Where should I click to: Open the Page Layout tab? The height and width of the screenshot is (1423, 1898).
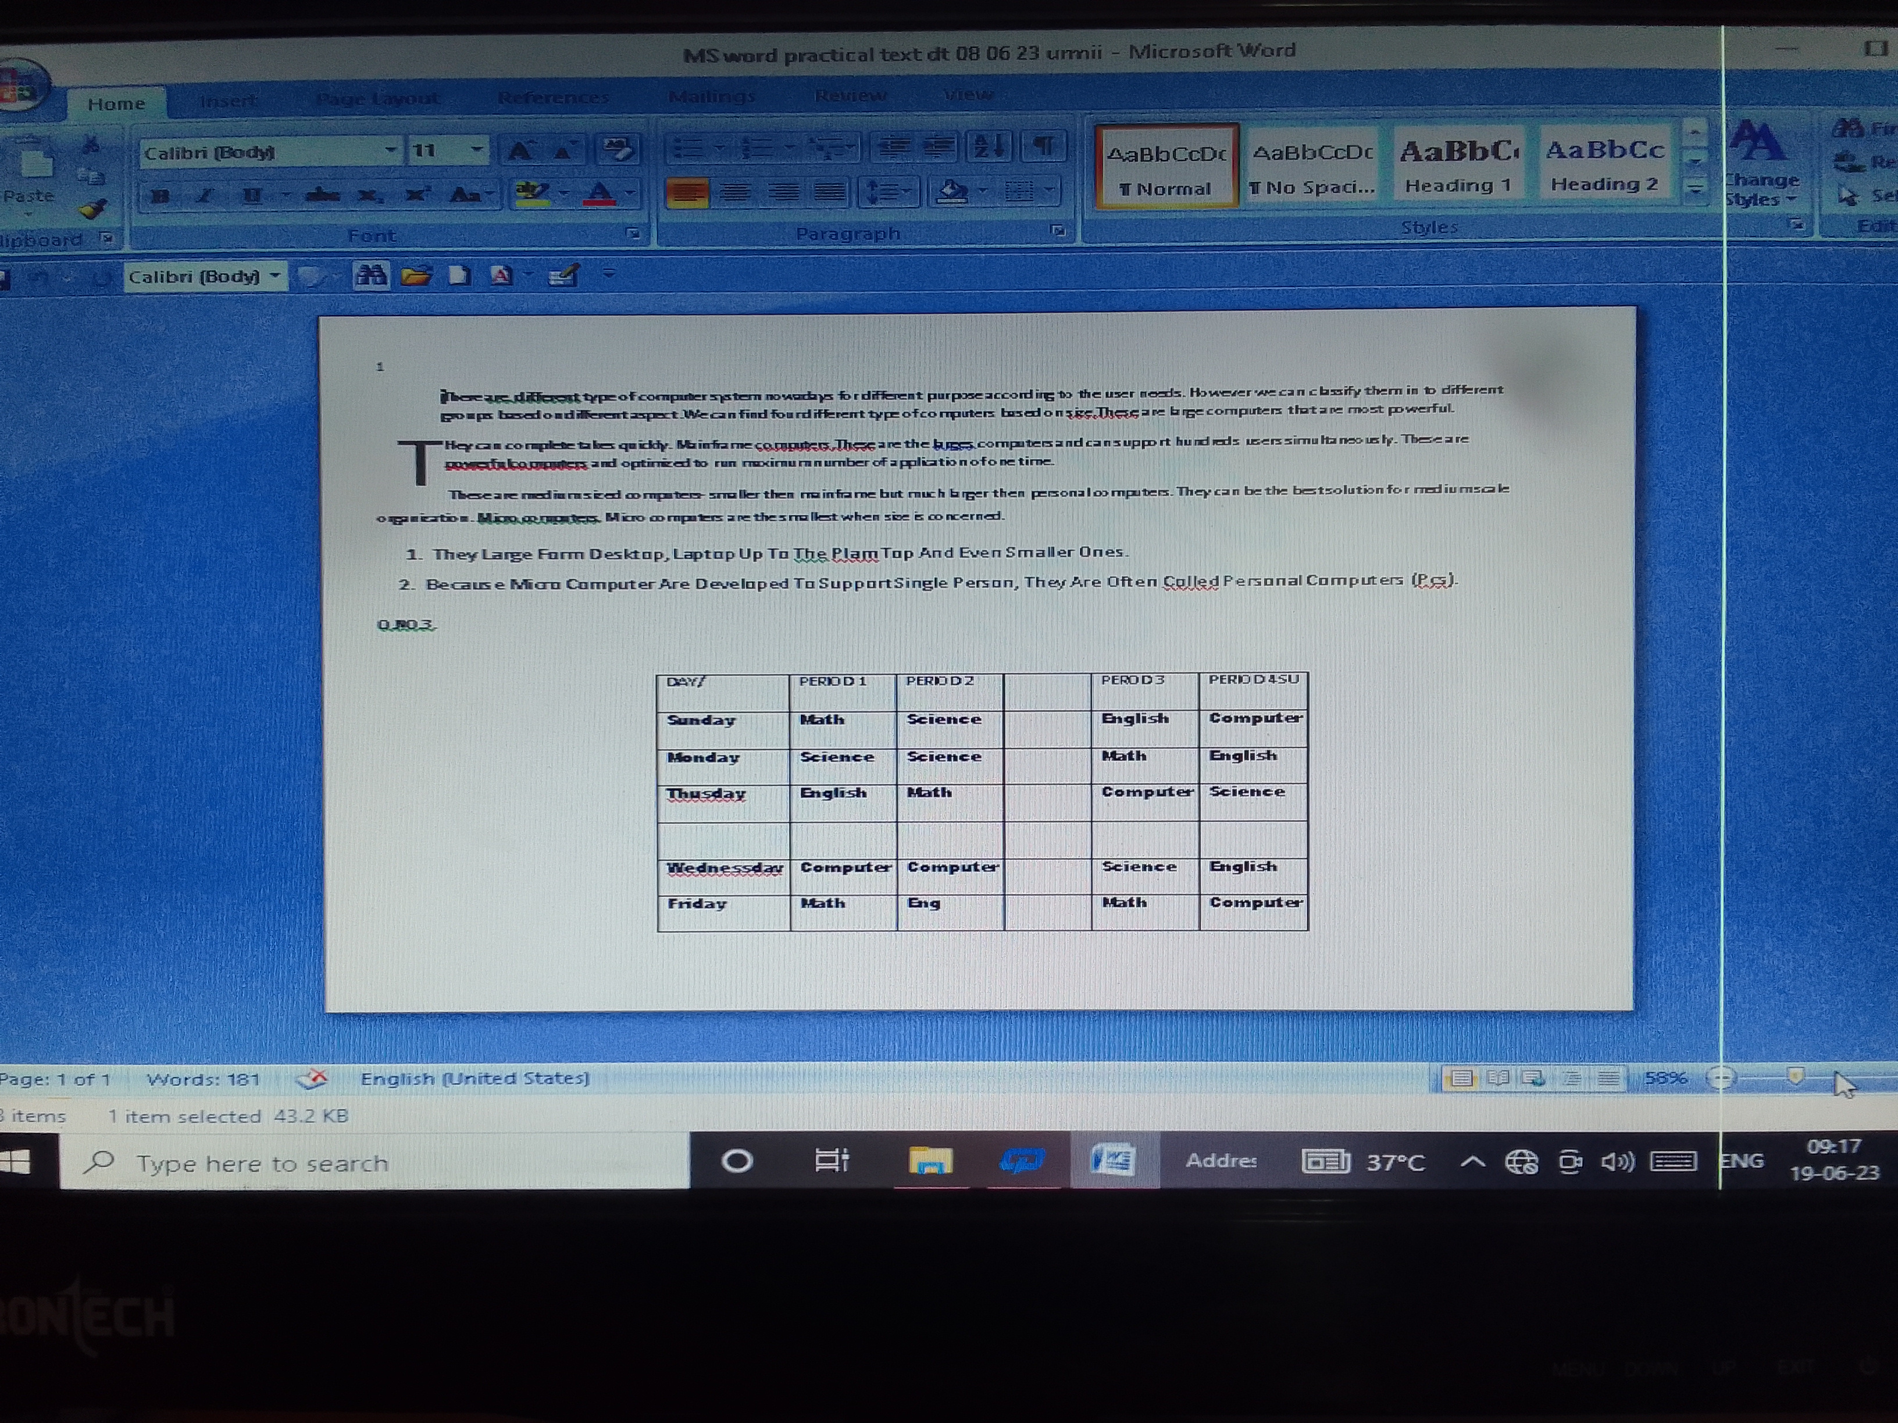click(377, 99)
